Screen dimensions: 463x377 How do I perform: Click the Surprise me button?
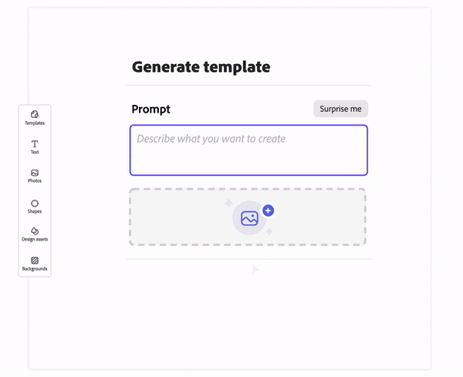coord(340,109)
